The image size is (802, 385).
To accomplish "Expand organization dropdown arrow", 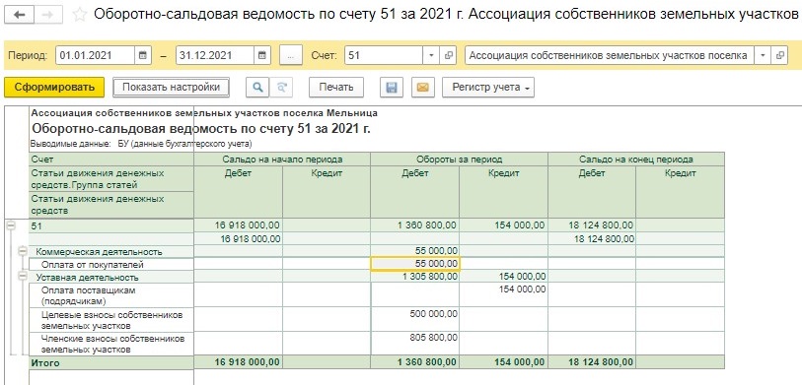I will point(764,55).
